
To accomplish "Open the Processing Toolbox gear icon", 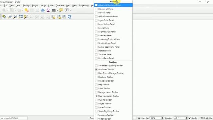I will click(43, 10).
